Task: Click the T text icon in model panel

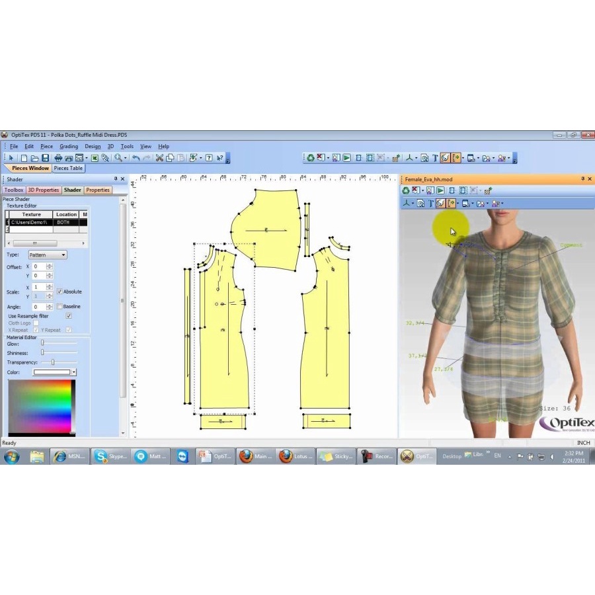Action: [x=430, y=204]
